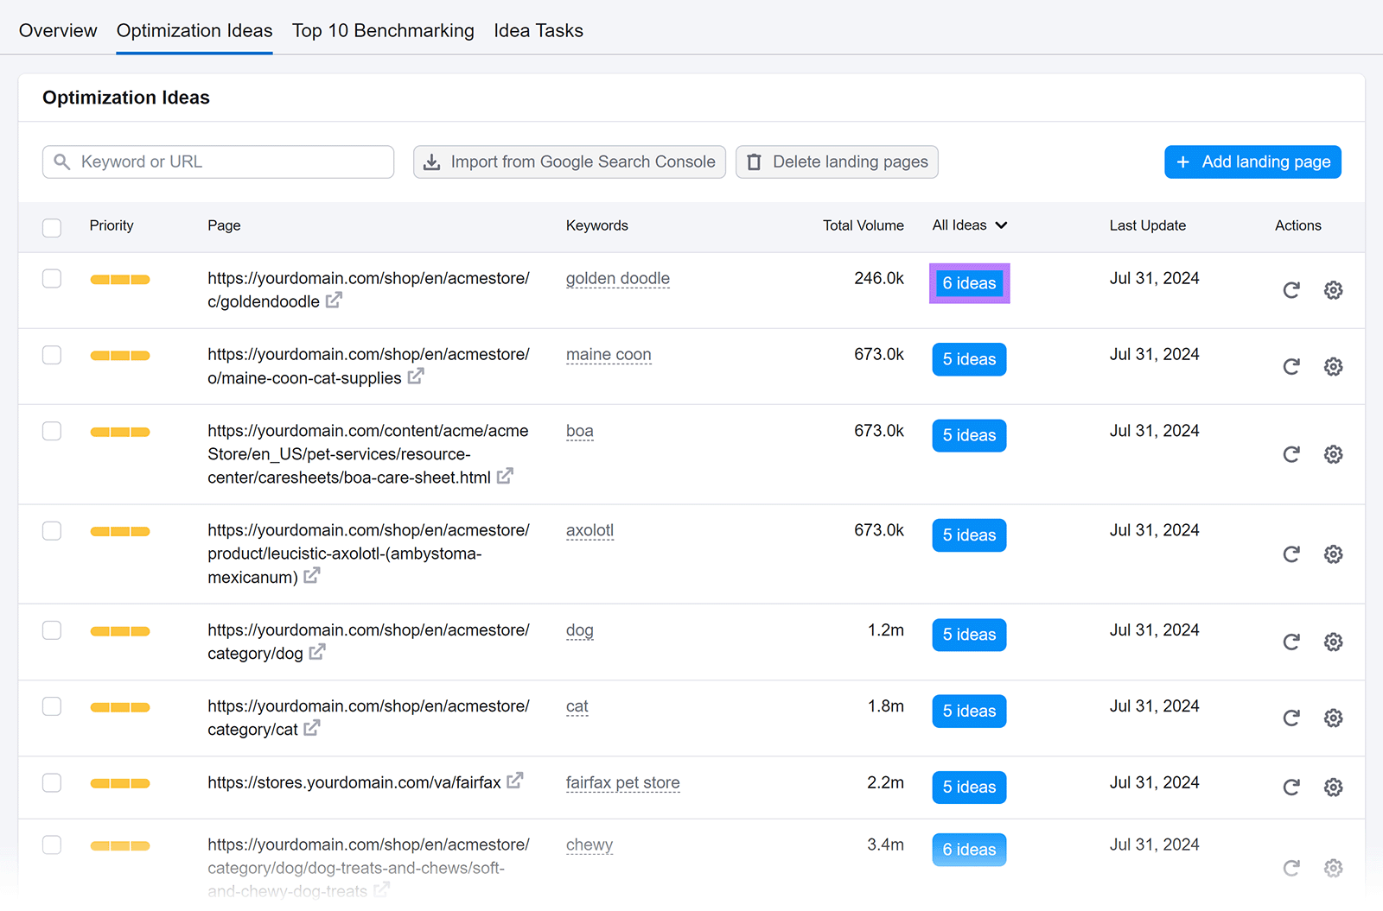Click the search magnifier in the keyword field

(x=61, y=161)
